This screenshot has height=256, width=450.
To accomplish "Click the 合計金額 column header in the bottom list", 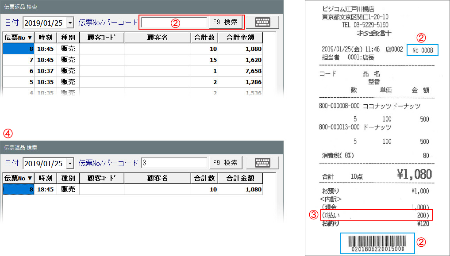I will point(240,178).
